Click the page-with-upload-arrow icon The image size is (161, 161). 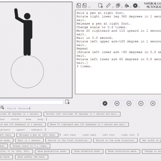click(x=101, y=6)
